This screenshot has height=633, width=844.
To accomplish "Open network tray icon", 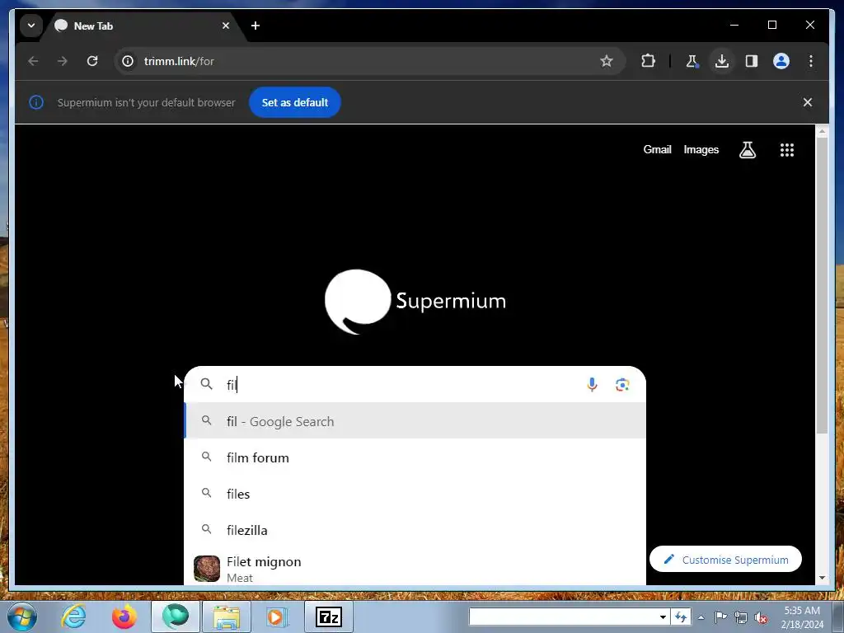I will 741,617.
